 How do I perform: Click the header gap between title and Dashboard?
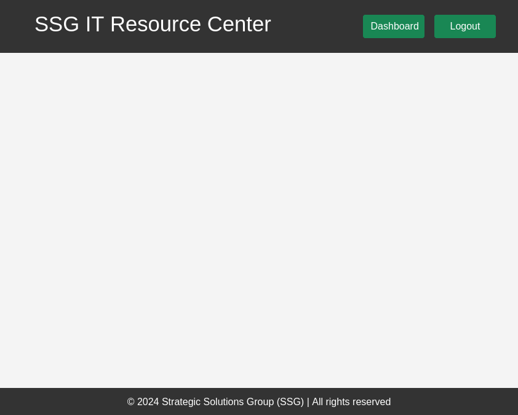coord(317,26)
